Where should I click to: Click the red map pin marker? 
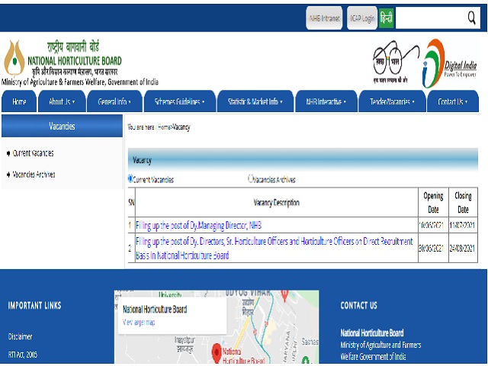217,353
